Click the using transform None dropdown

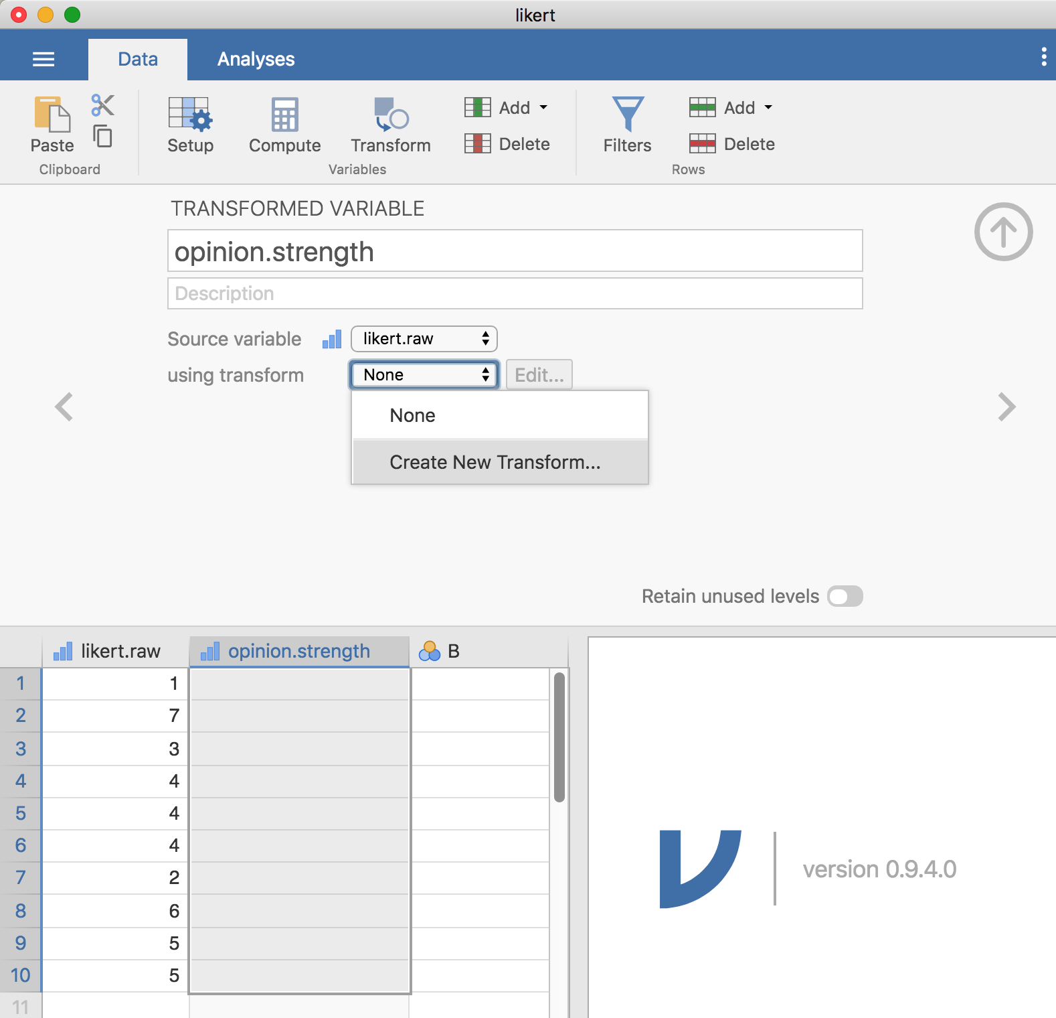(x=424, y=375)
